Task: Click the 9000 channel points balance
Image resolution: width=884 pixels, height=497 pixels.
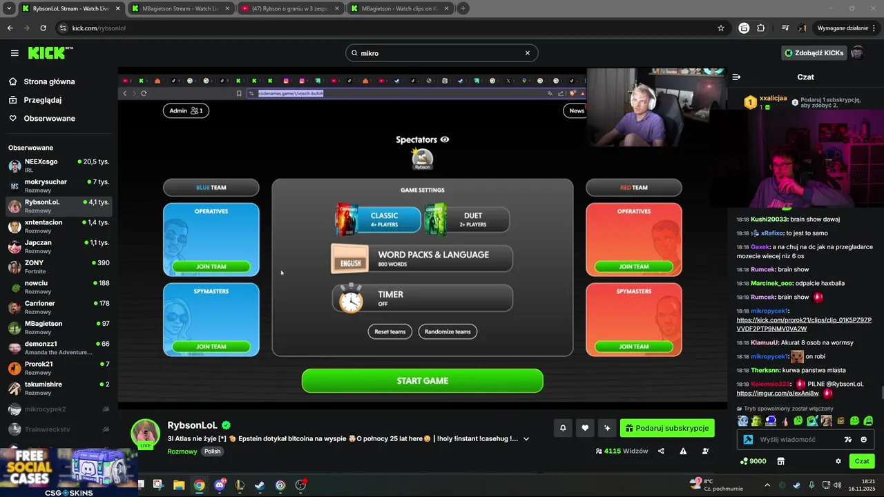Action: (753, 461)
